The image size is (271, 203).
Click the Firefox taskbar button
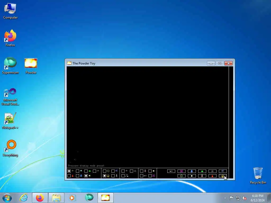click(x=40, y=198)
